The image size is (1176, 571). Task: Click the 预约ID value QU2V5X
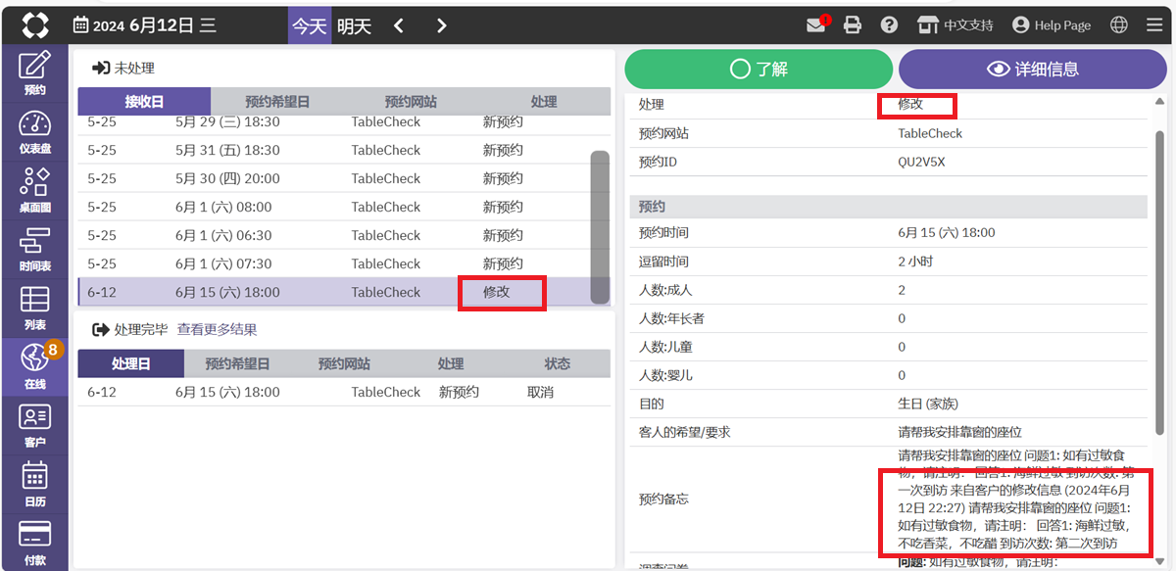click(x=922, y=162)
